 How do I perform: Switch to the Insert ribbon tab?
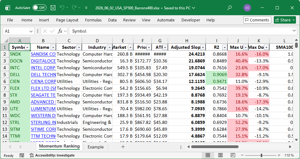[44, 20]
